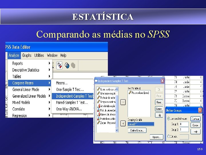
Task: Select the Ano de fabricação variable
Action: click(106, 106)
